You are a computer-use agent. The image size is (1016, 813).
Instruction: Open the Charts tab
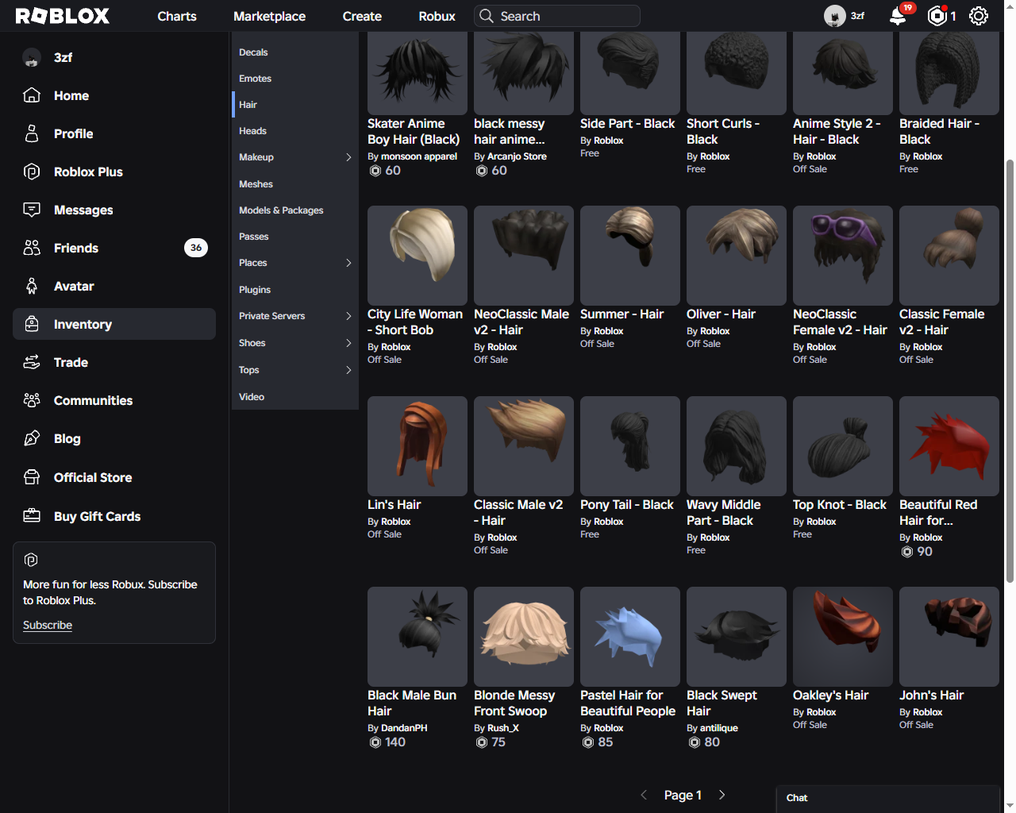coord(177,16)
